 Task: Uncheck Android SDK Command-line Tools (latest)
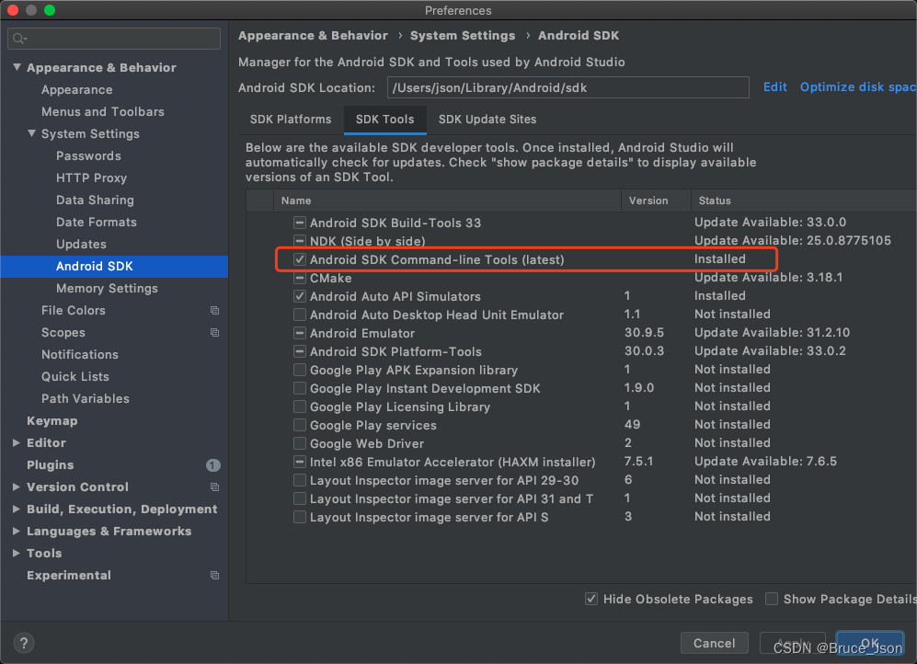click(300, 259)
